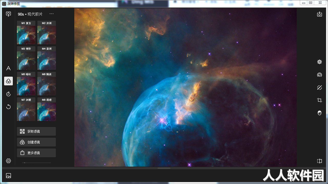The height and width of the screenshot is (184, 328).
Task: Close the 泼辣修图 window
Action: point(320,3)
